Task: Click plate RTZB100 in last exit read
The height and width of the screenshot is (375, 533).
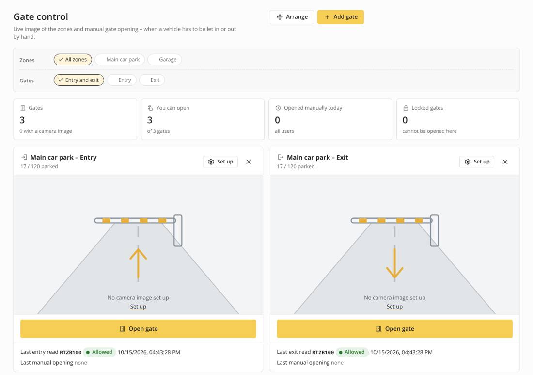Action: (323, 353)
